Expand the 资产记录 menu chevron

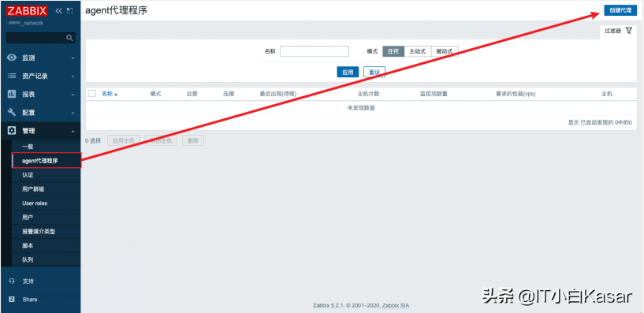(x=73, y=76)
